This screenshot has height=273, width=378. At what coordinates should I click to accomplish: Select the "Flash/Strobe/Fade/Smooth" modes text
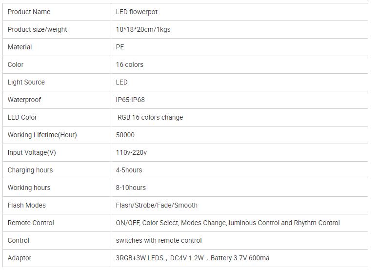157,205
